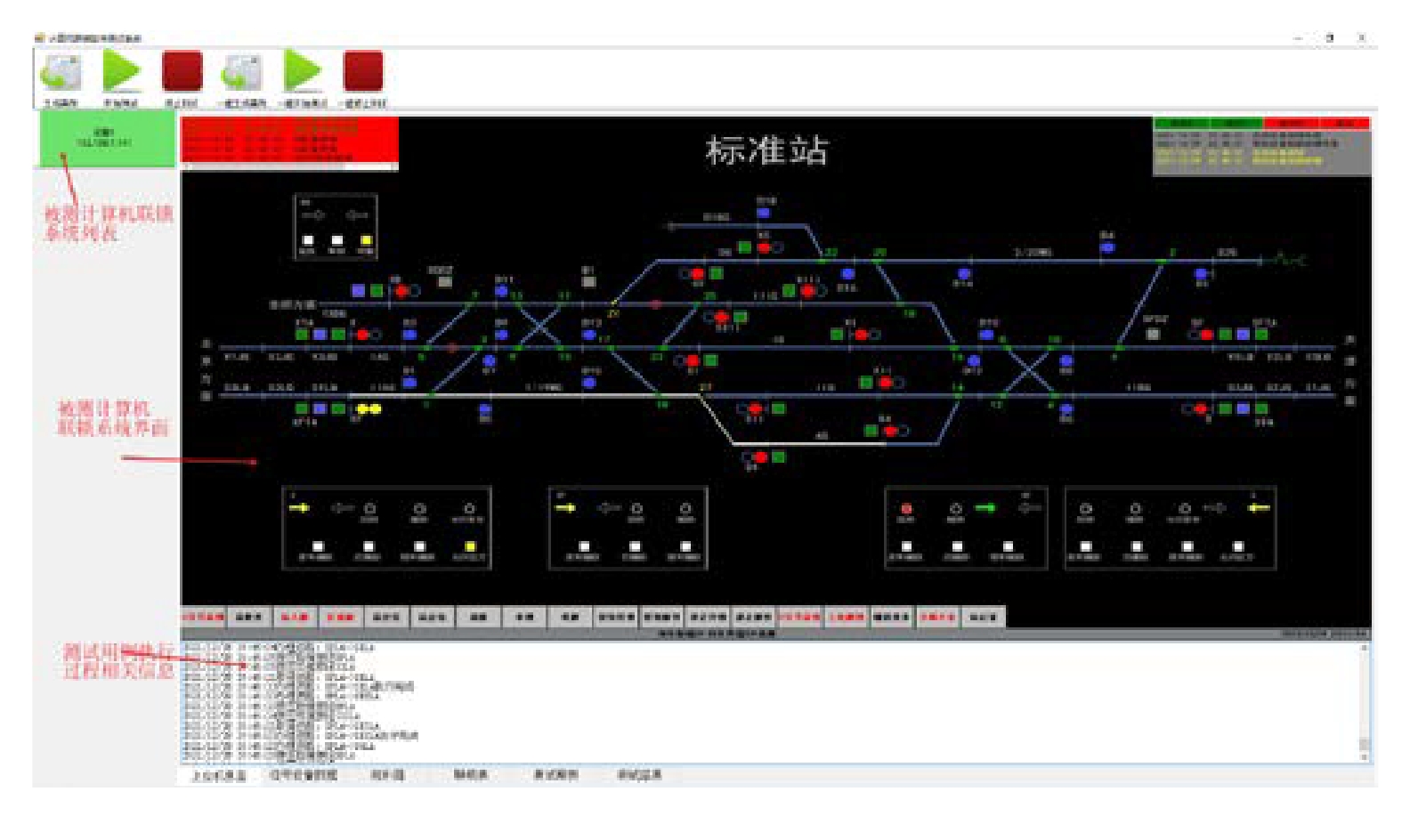The image size is (1402, 824).
Task: Click the first red stop icon in the toolbar
Action: point(182,72)
